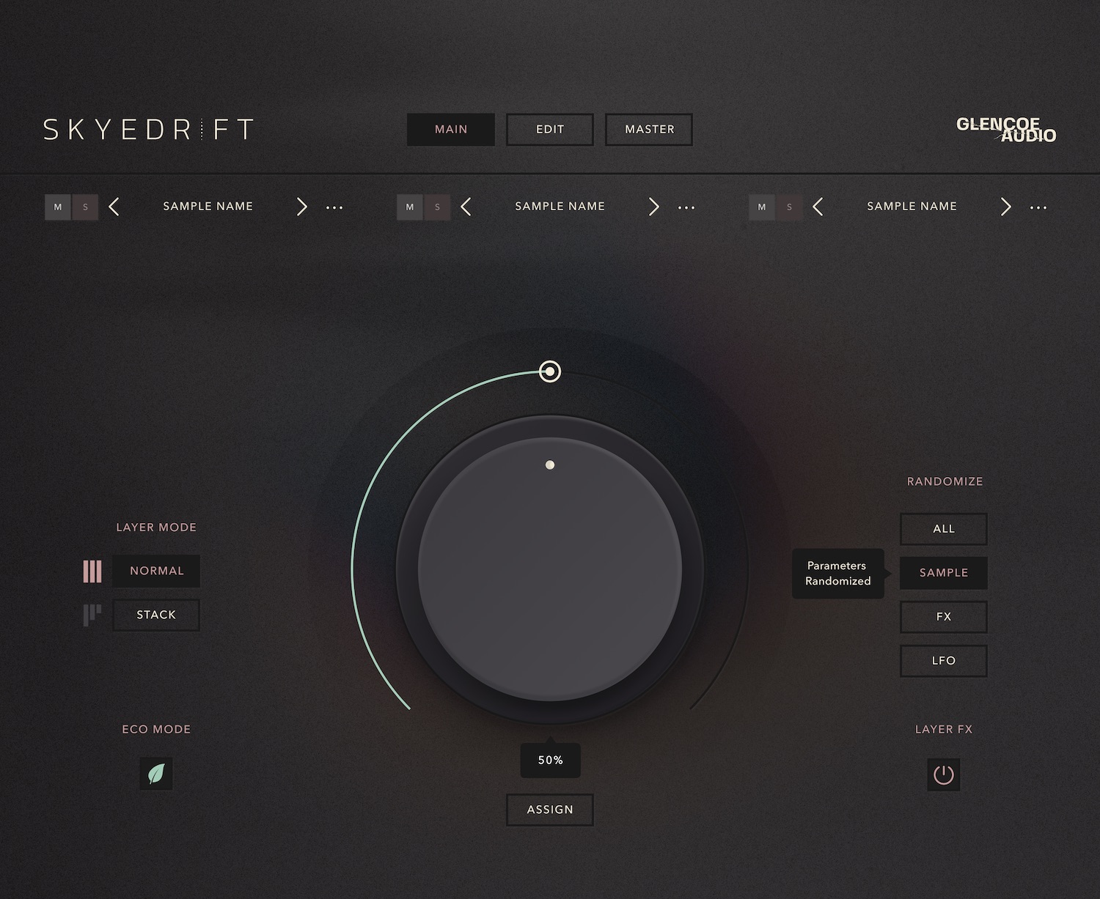Click the 50% value readout

[x=551, y=761]
